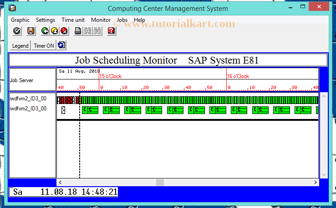Show the Legend
The width and height of the screenshot is (336, 208).
(x=20, y=45)
